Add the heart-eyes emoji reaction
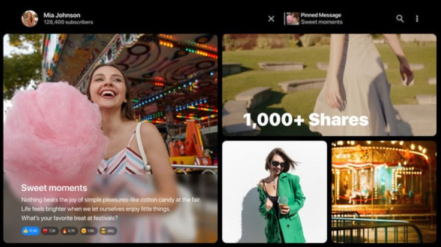This screenshot has width=441, height=247. click(88, 231)
